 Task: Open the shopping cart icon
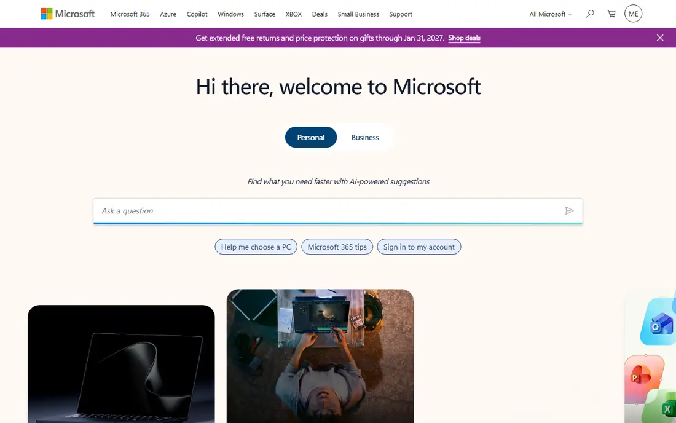coord(611,14)
